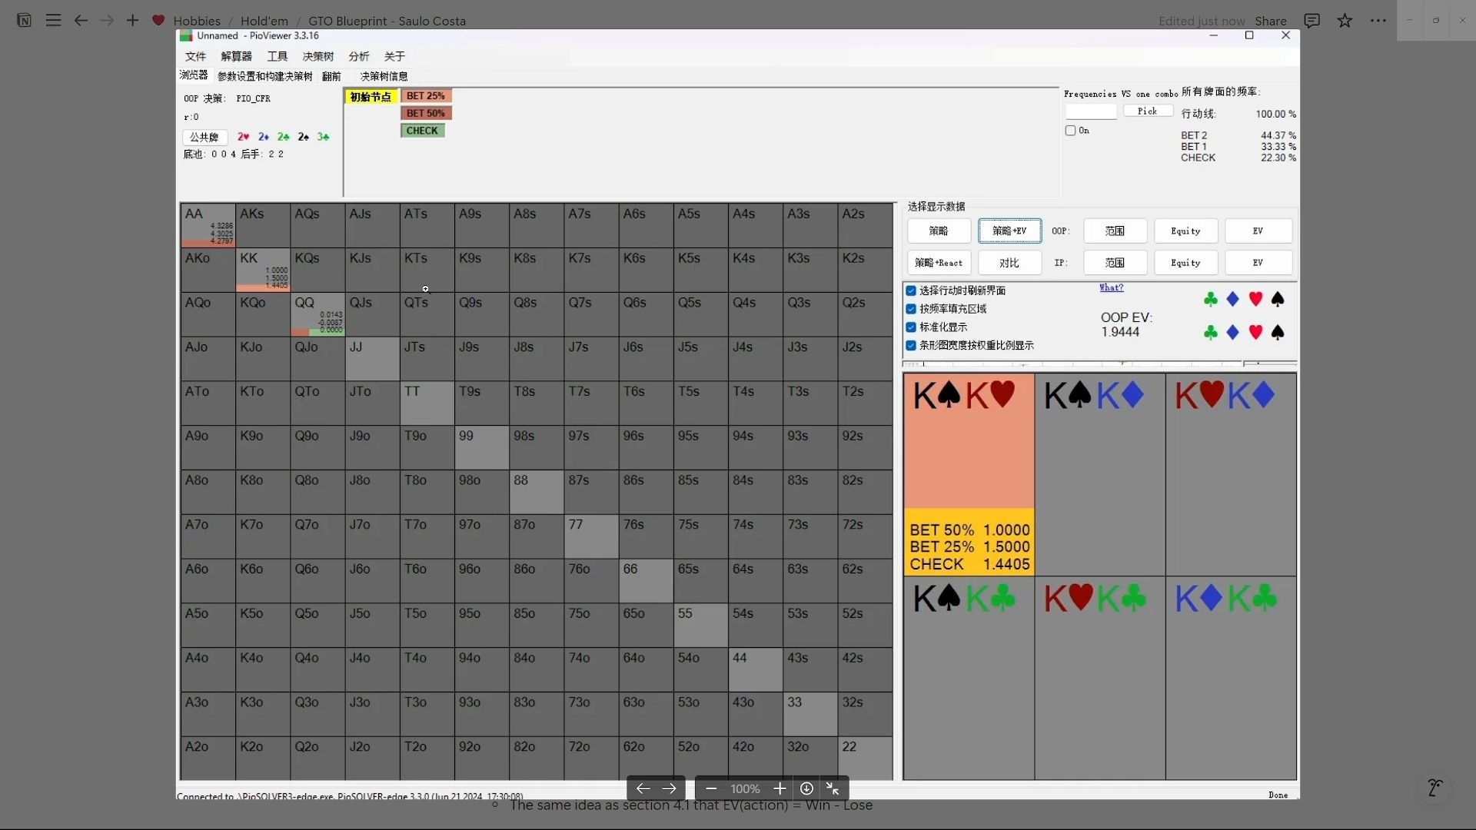Select the upper-row blue diamond suit filter
Image resolution: width=1476 pixels, height=830 pixels.
(1233, 299)
